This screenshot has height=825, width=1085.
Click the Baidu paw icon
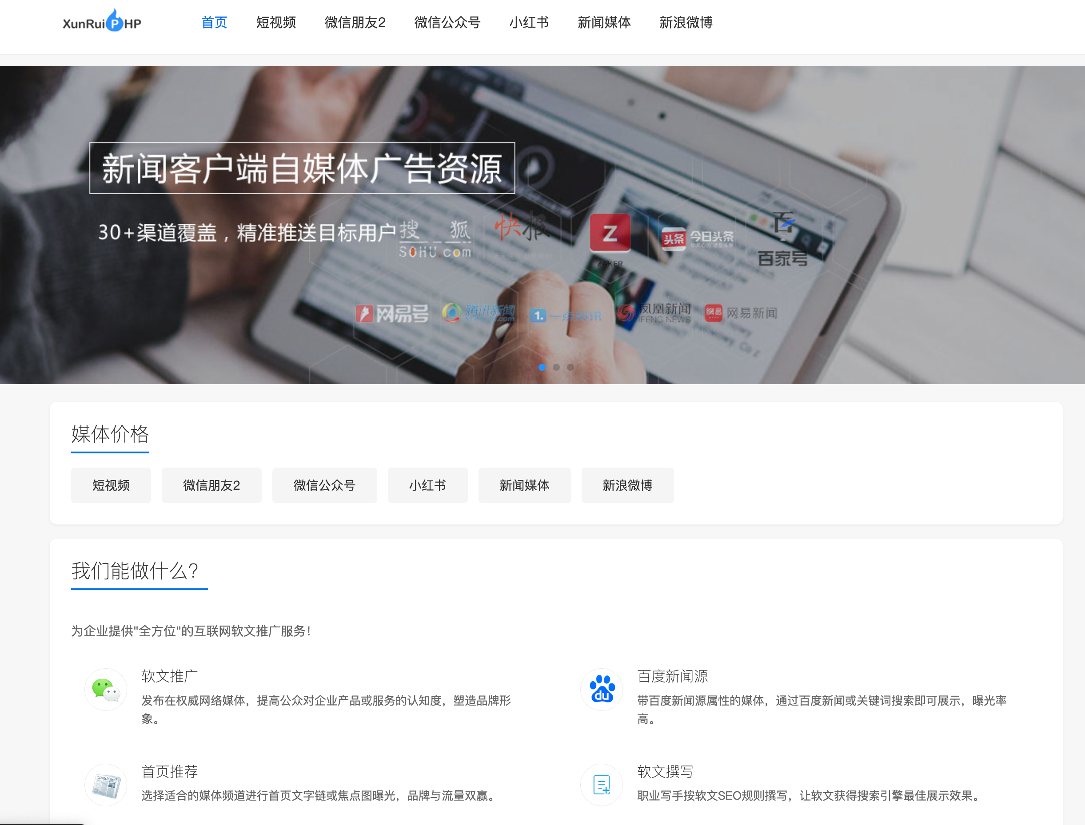pyautogui.click(x=602, y=689)
